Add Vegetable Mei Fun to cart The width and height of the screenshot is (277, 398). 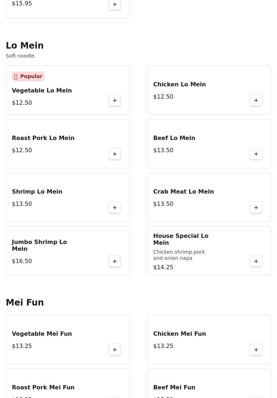click(115, 350)
